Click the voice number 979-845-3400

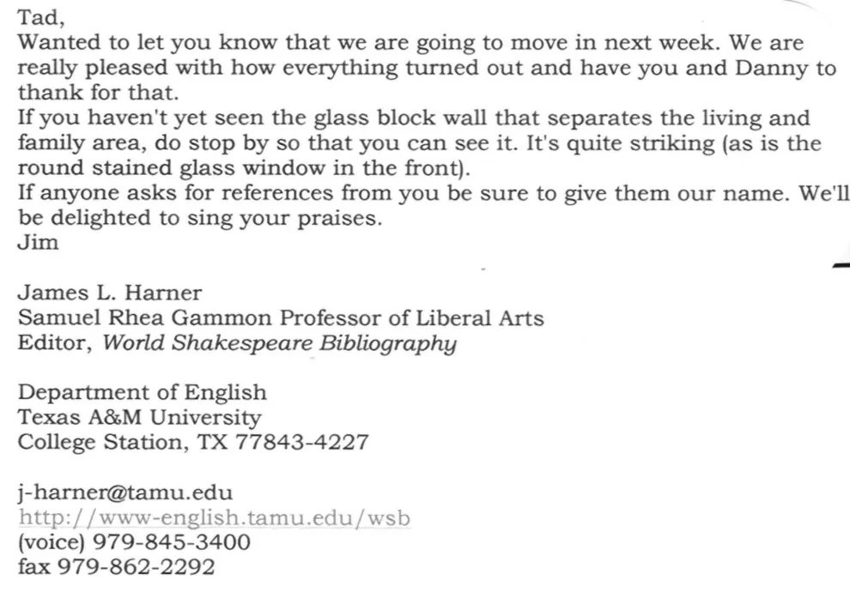tap(172, 542)
